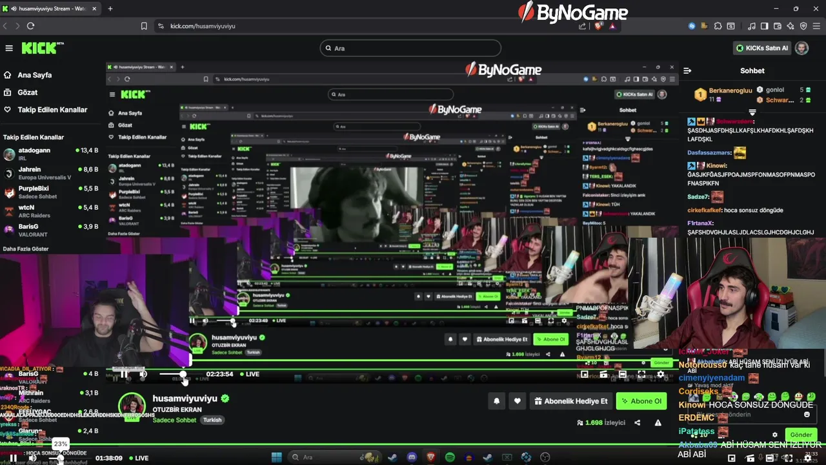Open the mini player icon in the 02:23:54 player
The height and width of the screenshot is (465, 826).
pyautogui.click(x=585, y=374)
